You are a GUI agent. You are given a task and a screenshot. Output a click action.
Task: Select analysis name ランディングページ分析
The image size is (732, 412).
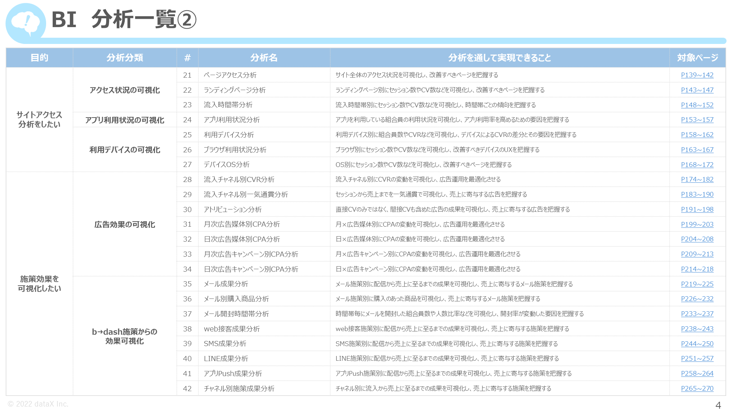pyautogui.click(x=235, y=90)
